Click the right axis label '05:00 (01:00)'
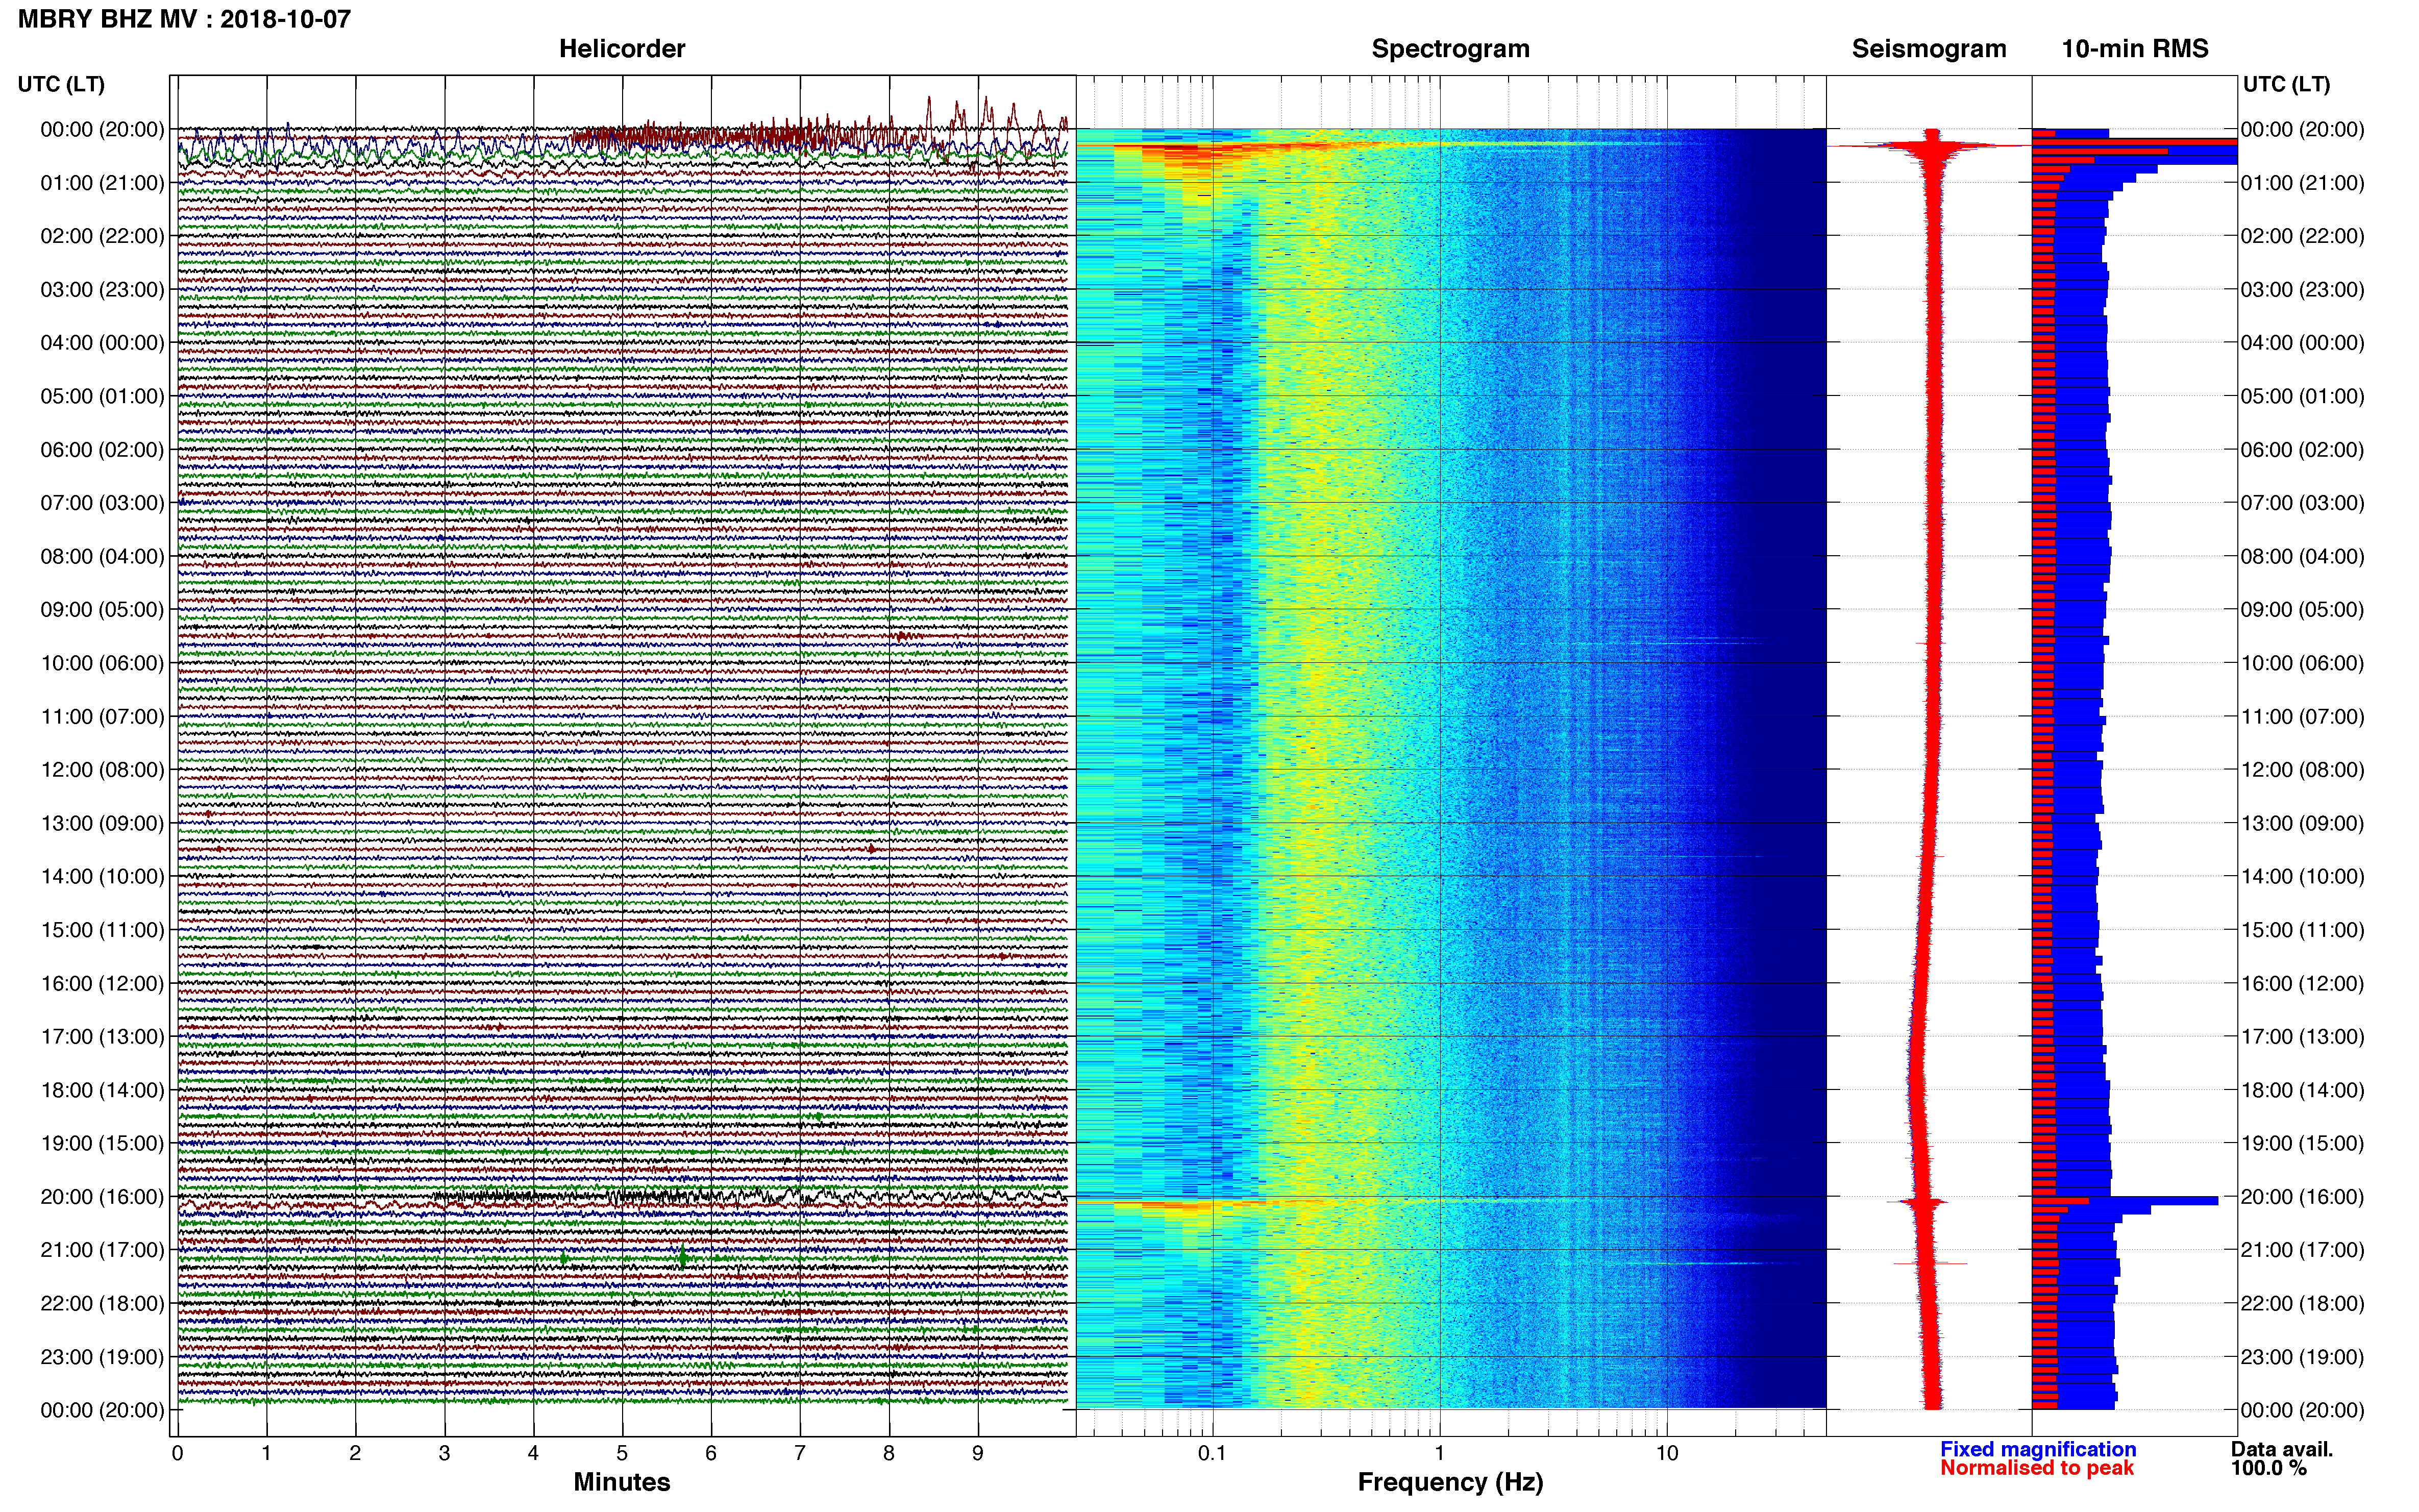Image resolution: width=2419 pixels, height=1512 pixels. (2302, 396)
